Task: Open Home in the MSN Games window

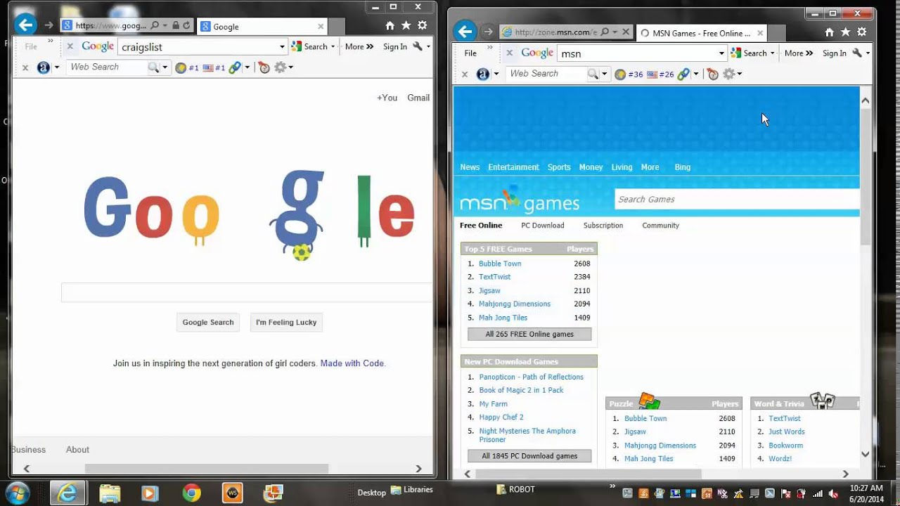Action: point(830,32)
